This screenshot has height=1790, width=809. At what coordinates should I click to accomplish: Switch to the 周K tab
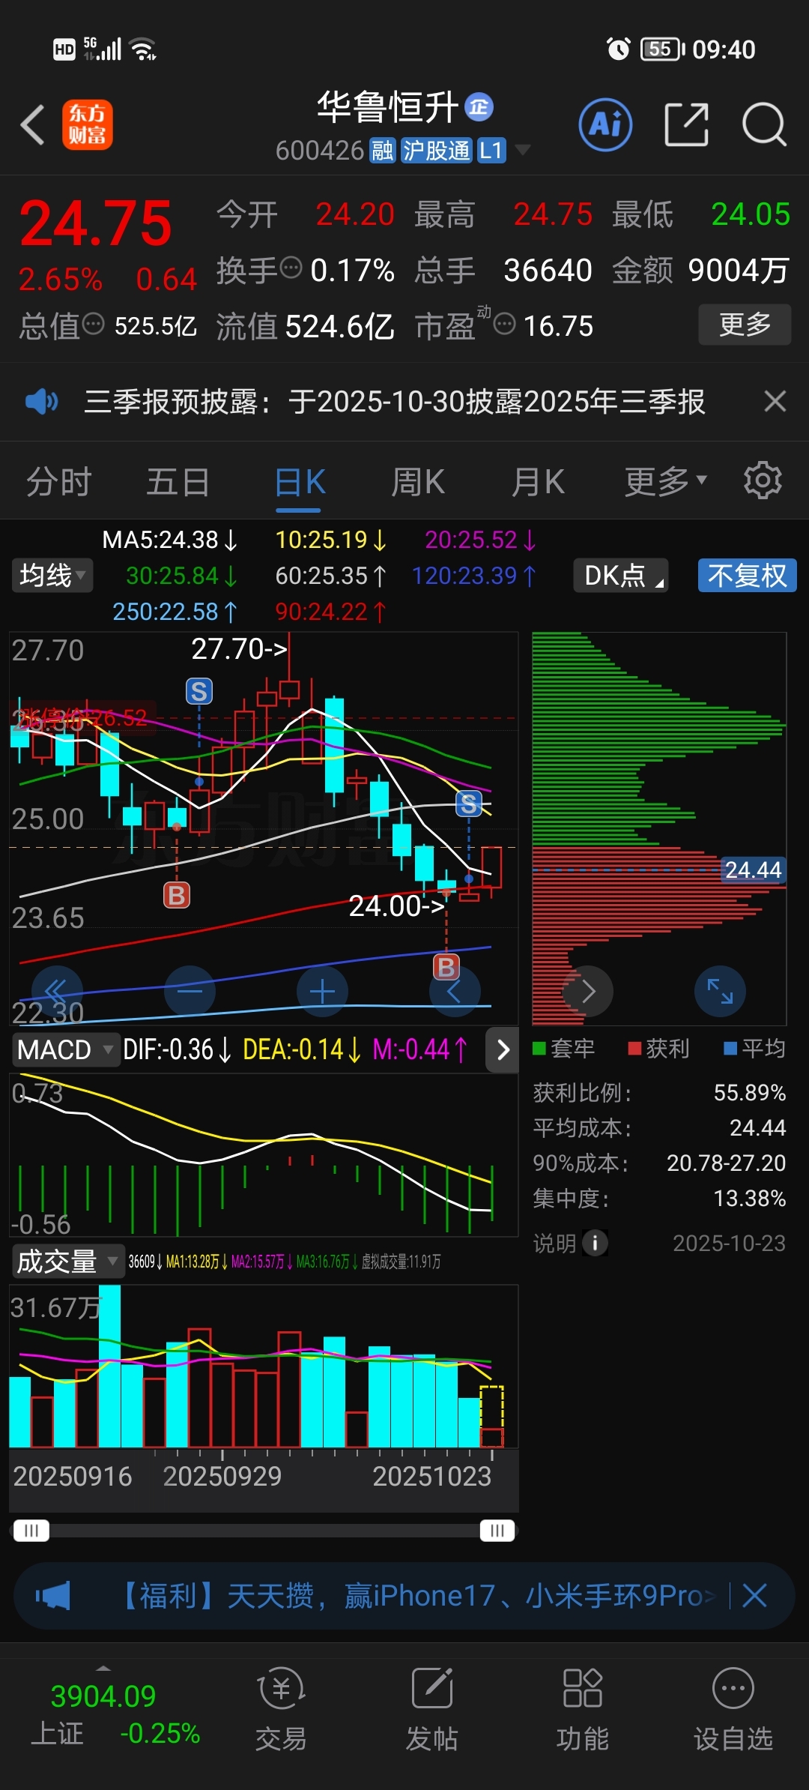pos(419,482)
